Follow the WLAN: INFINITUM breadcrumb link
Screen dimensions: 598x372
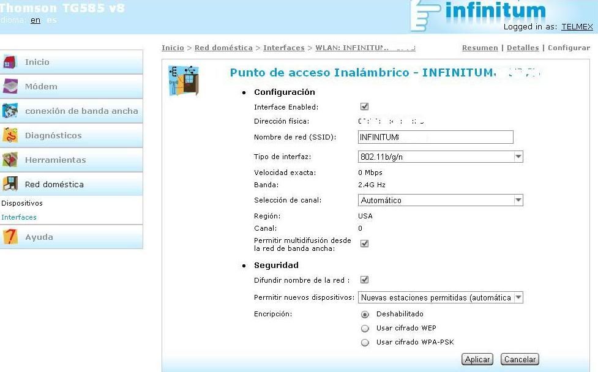coord(365,48)
